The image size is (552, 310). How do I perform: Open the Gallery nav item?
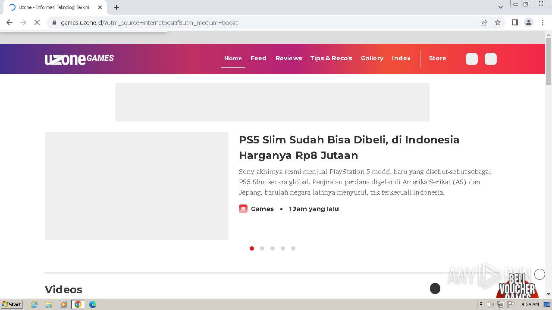[372, 58]
